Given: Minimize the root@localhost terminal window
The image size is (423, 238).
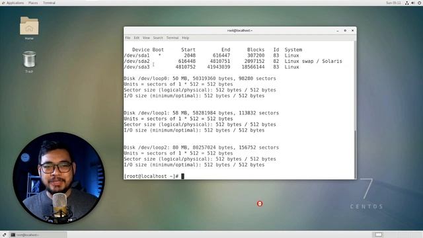Looking at the screenshot, I should click(338, 31).
